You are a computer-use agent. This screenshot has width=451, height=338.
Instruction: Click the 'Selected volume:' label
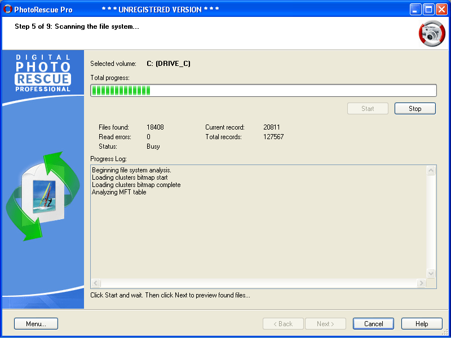click(x=113, y=64)
